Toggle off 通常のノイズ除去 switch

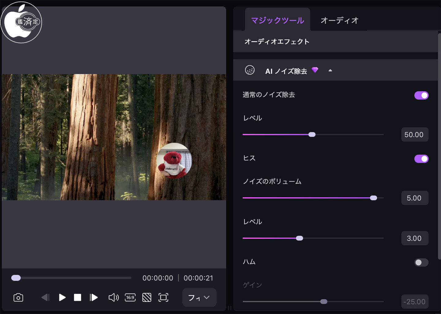coord(421,95)
